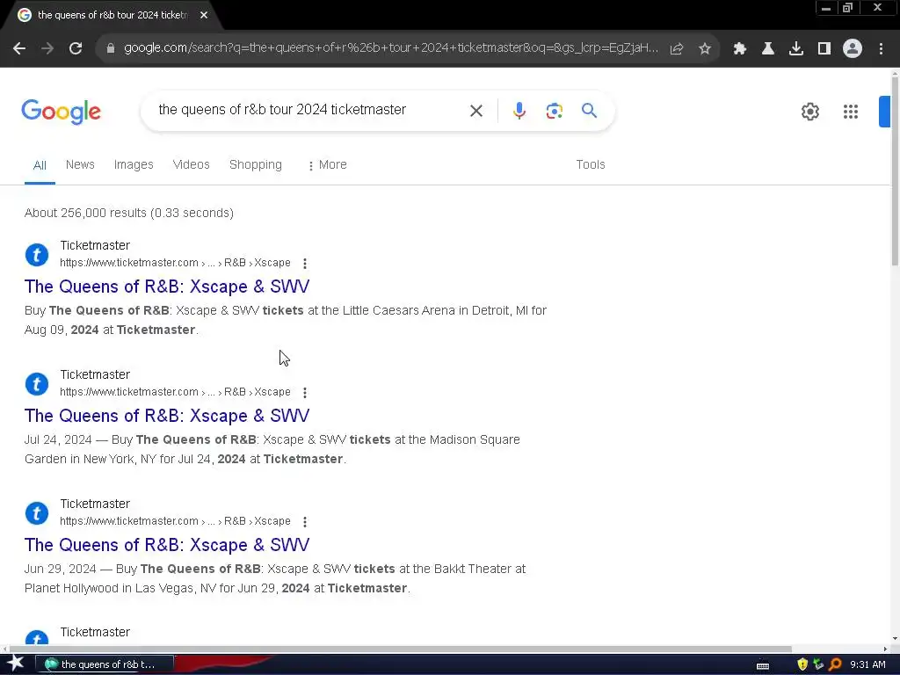The image size is (900, 675).
Task: Open Chrome downloads icon
Action: [x=796, y=49]
